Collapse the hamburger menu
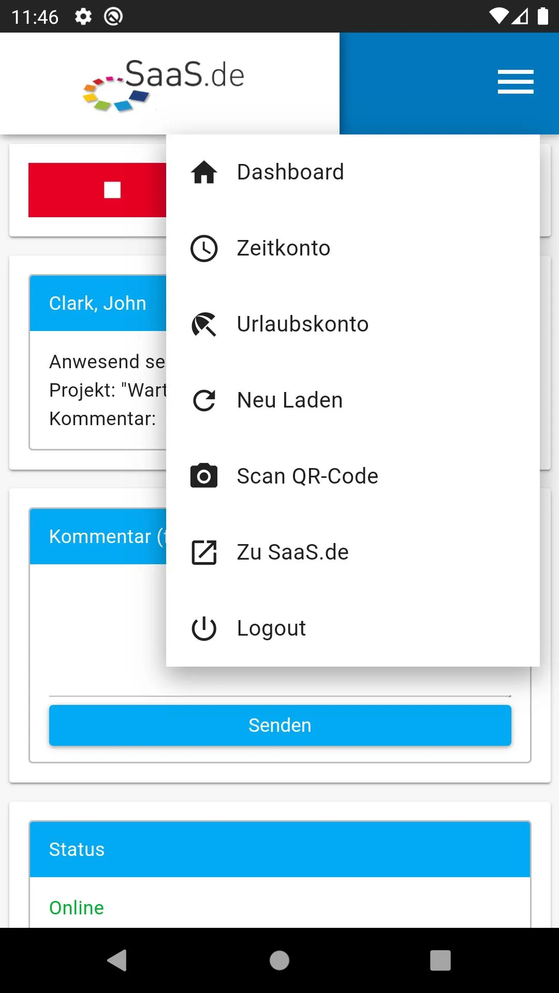The image size is (559, 993). click(x=516, y=82)
